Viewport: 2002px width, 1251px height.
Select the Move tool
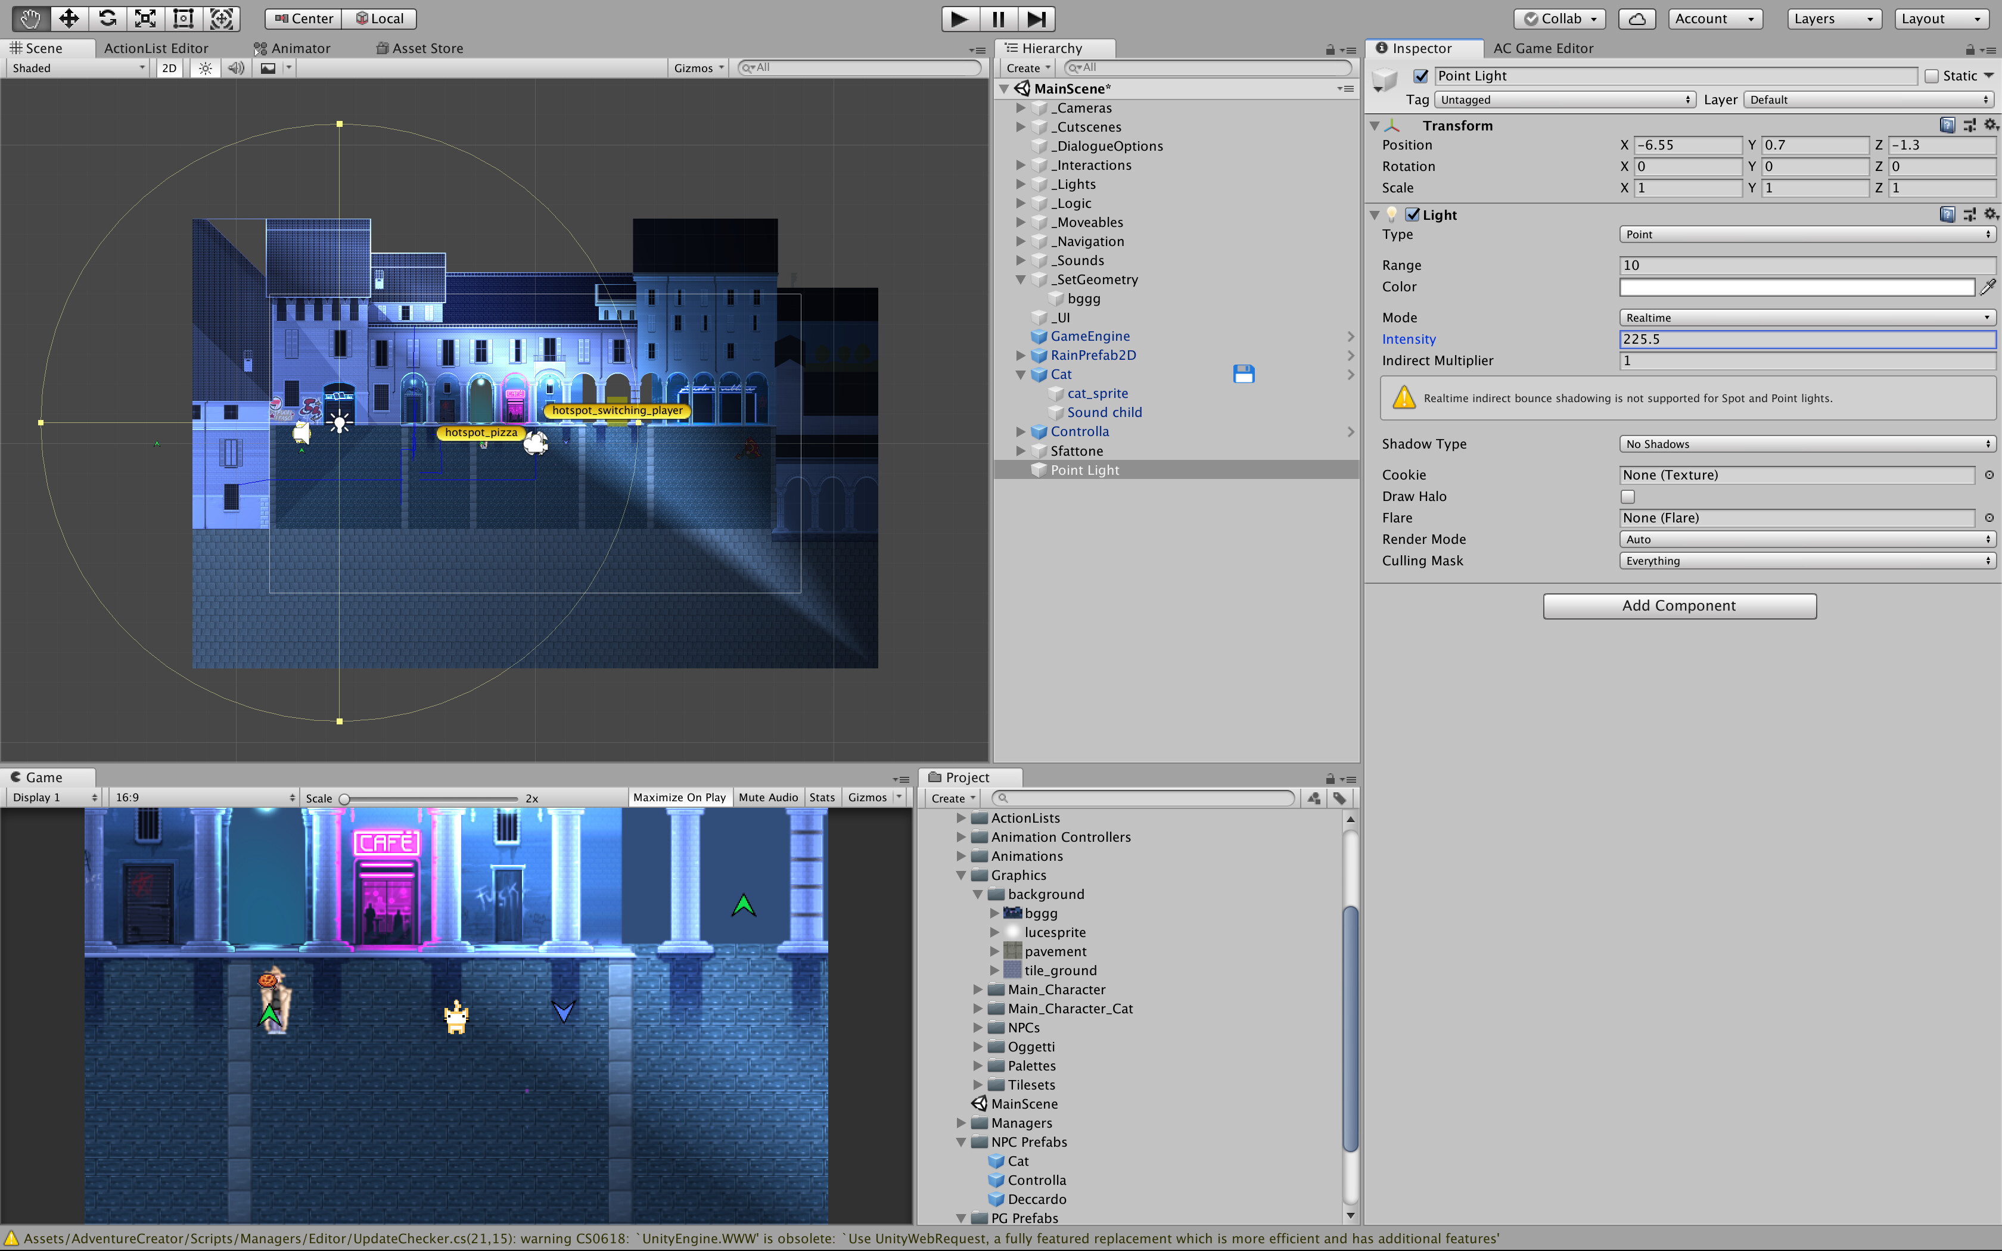tap(69, 18)
